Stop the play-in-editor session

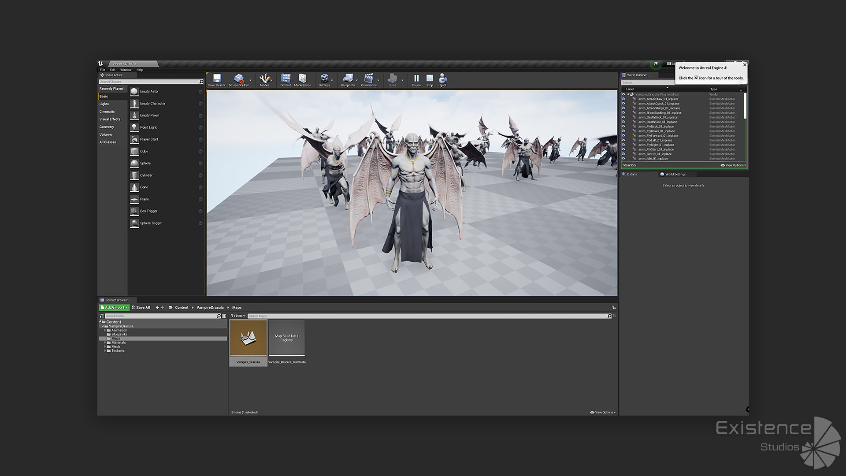[x=430, y=80]
